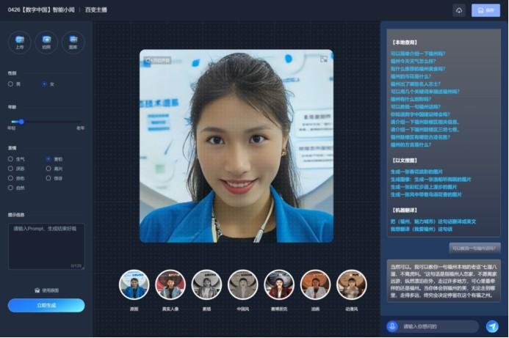Click the 拍照 camera icon button
The image size is (509, 338).
[x=46, y=42]
